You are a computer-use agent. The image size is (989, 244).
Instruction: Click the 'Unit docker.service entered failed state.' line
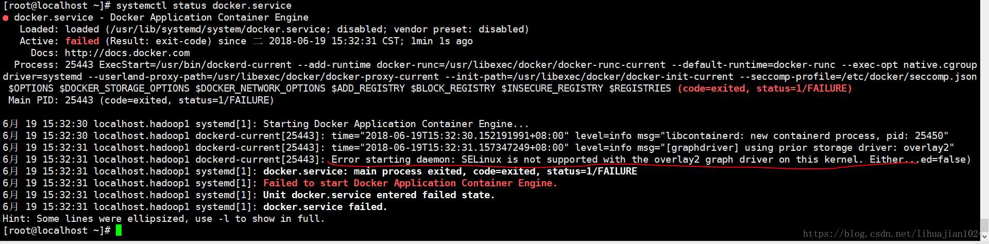tap(379, 195)
